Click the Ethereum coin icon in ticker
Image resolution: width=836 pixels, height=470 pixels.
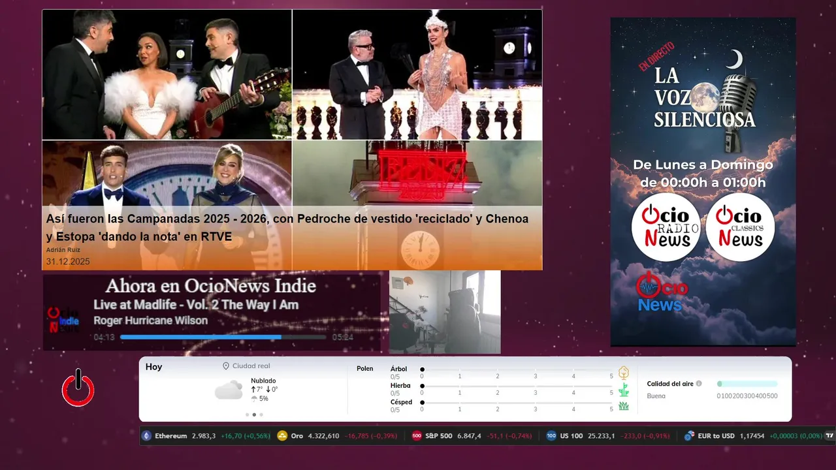[146, 436]
